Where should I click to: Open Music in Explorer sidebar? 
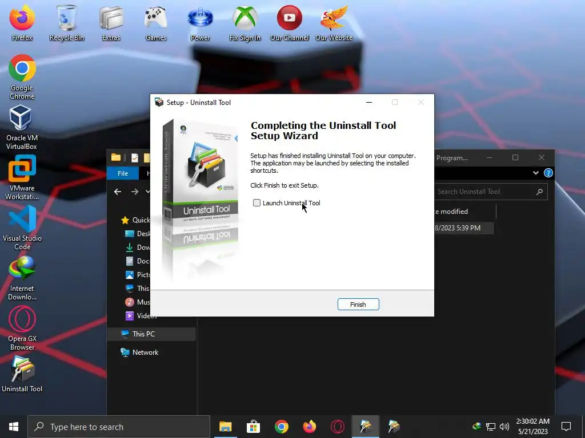coord(137,302)
